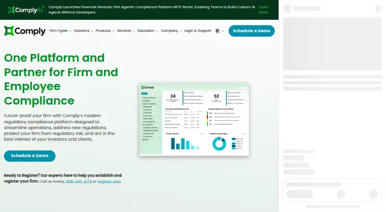
Task: Open the Company menu
Action: [171, 31]
